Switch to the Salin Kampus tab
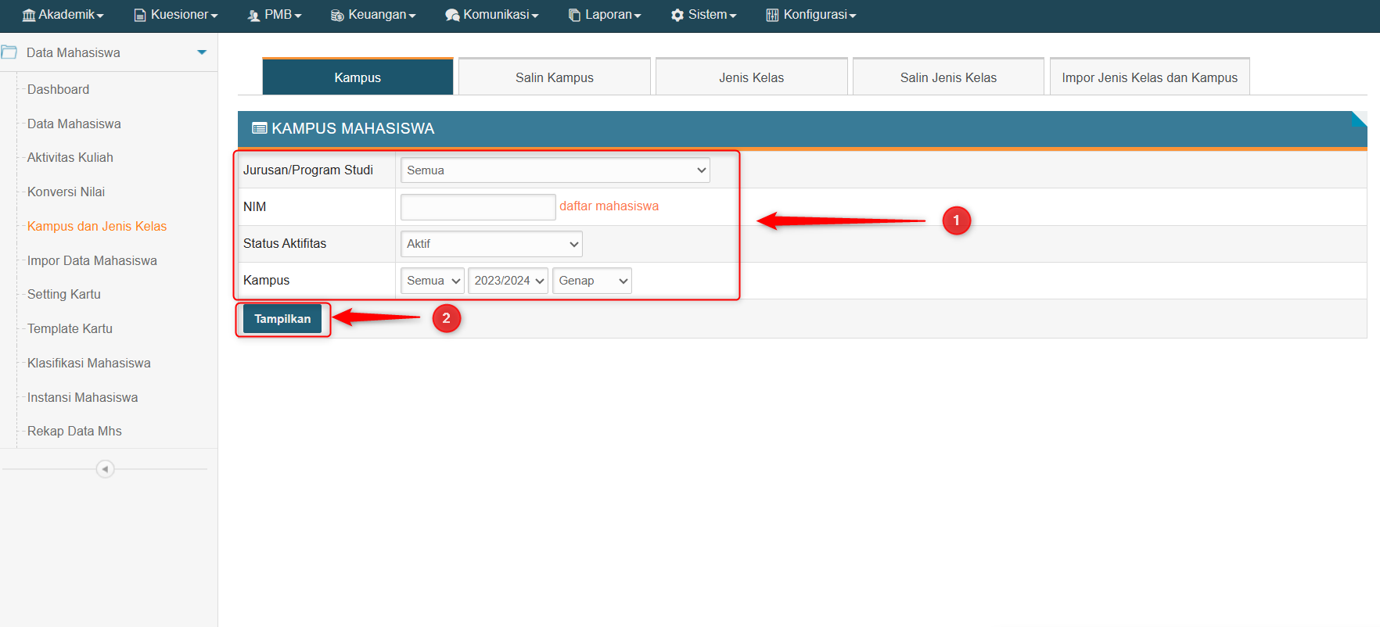The image size is (1380, 627). pyautogui.click(x=554, y=77)
